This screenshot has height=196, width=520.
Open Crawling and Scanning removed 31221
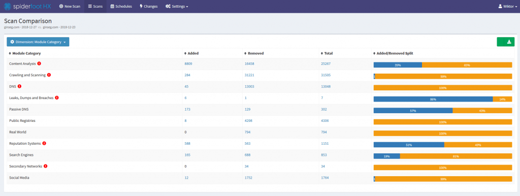pyautogui.click(x=249, y=75)
